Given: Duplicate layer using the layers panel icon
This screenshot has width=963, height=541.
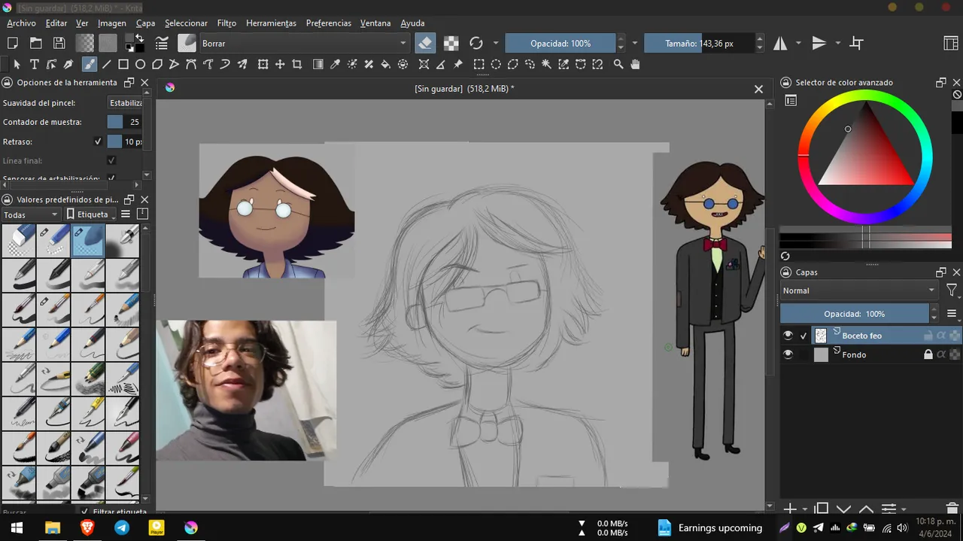Looking at the screenshot, I should pos(822,509).
